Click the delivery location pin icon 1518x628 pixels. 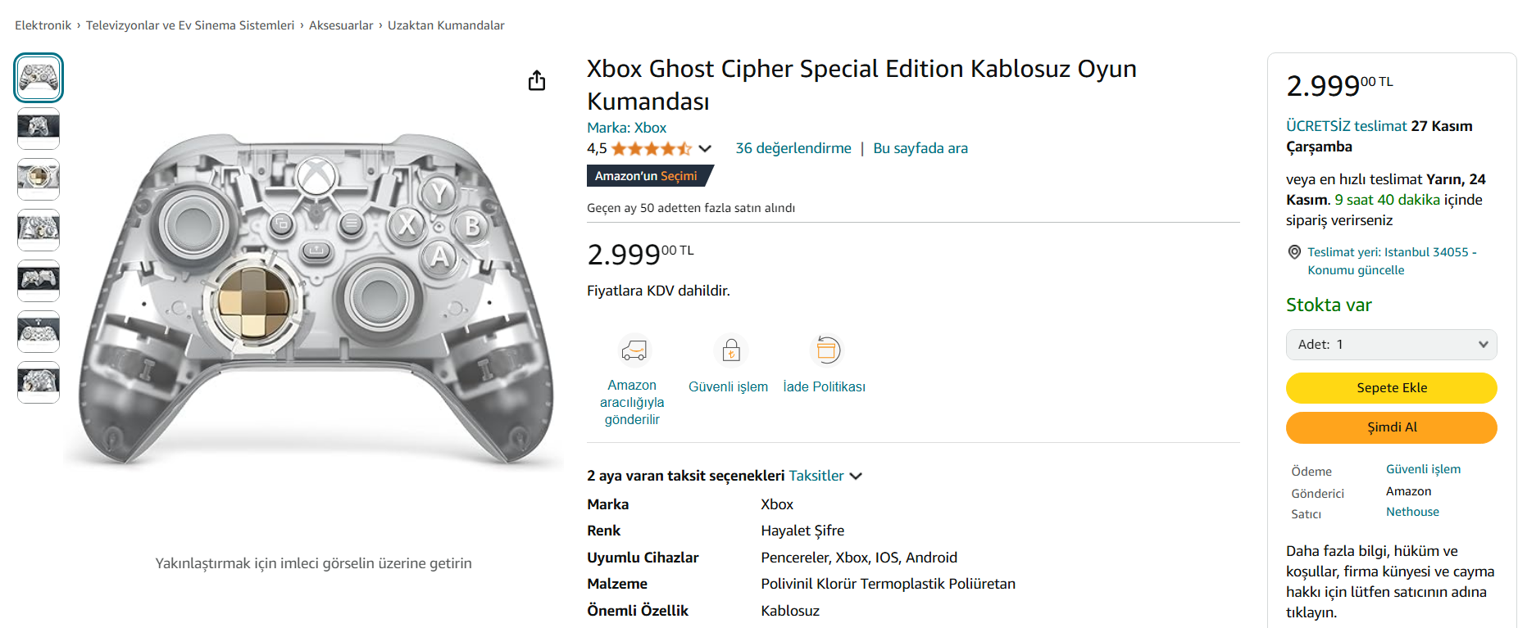(x=1295, y=252)
